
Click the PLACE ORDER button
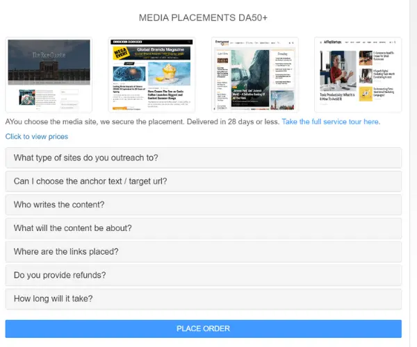pos(203,329)
